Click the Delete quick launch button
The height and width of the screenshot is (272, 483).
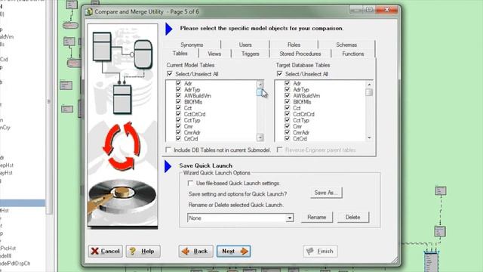(x=352, y=217)
